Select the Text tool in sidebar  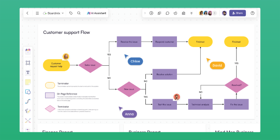click(x=28, y=72)
